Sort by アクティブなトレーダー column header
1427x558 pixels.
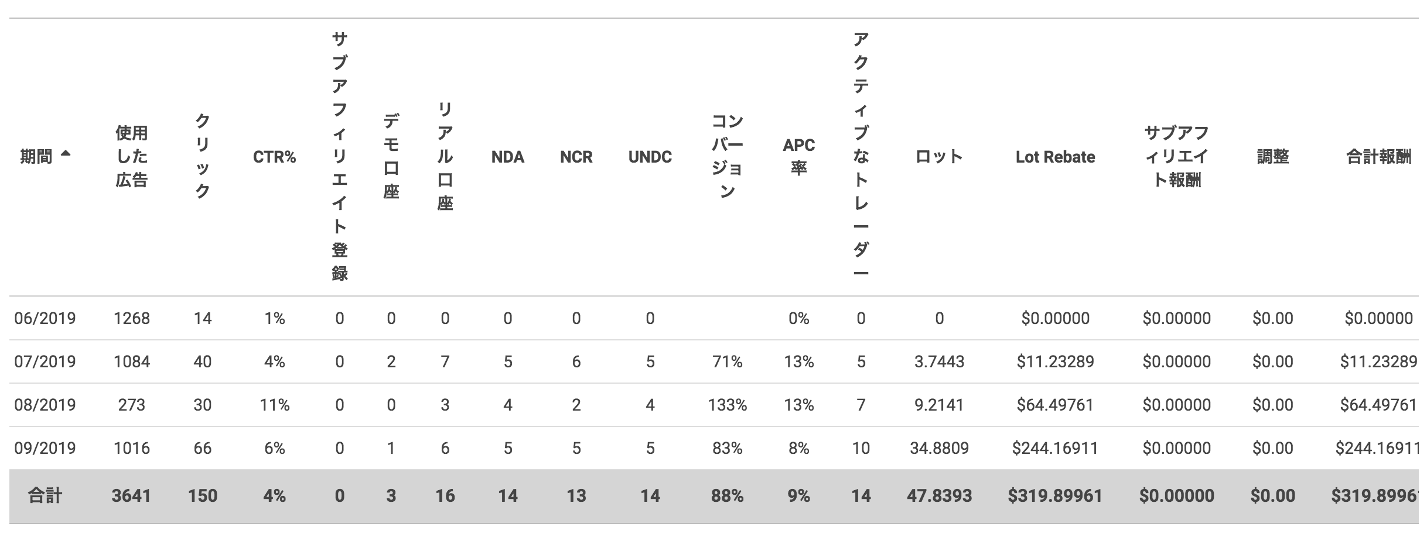click(860, 156)
